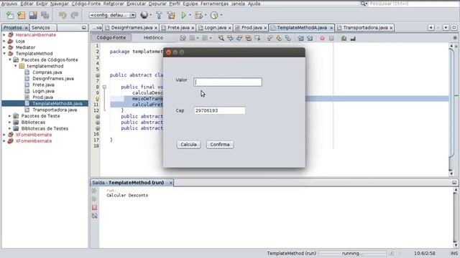460x258 pixels.
Task: Click the Clean and Build Project icon
Action: [x=171, y=15]
